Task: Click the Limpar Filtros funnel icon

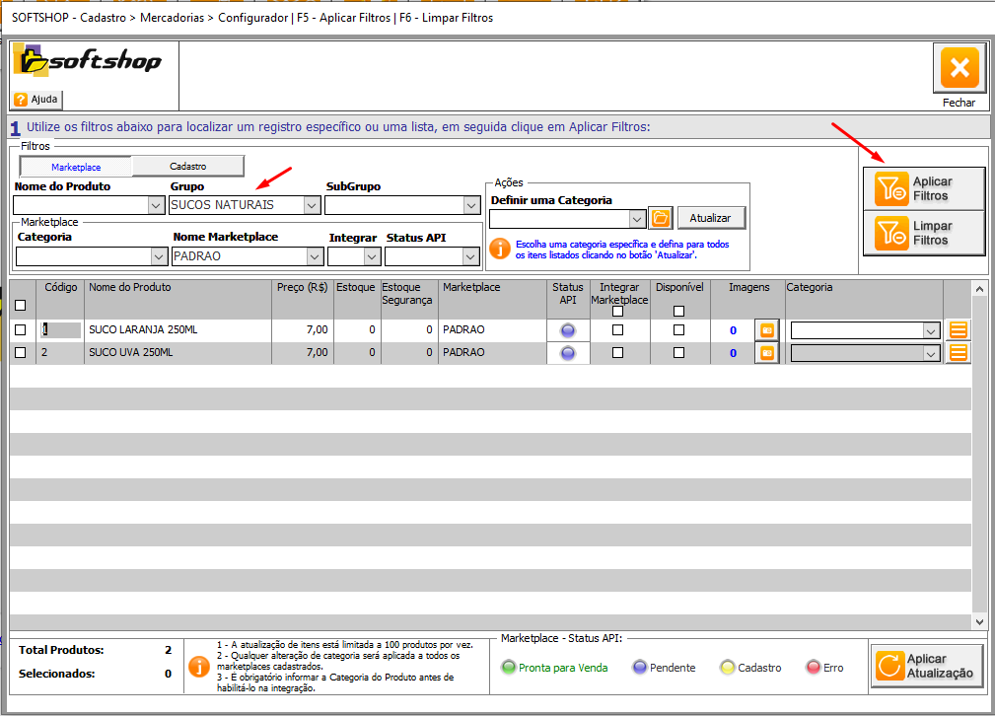Action: [892, 233]
